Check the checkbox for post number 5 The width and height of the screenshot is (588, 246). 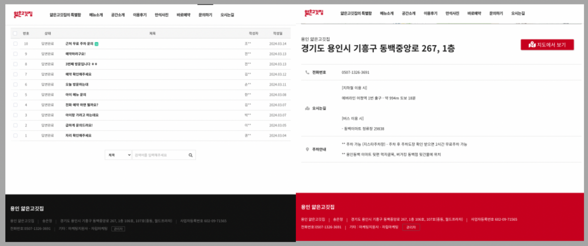[x=15, y=95]
